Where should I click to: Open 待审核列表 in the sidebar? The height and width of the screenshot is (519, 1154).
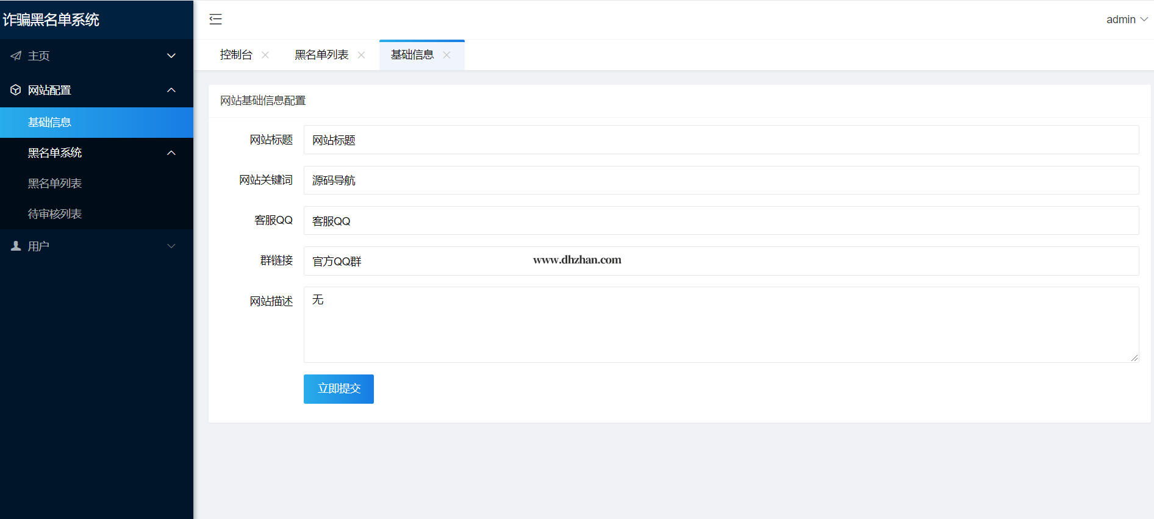tap(55, 214)
